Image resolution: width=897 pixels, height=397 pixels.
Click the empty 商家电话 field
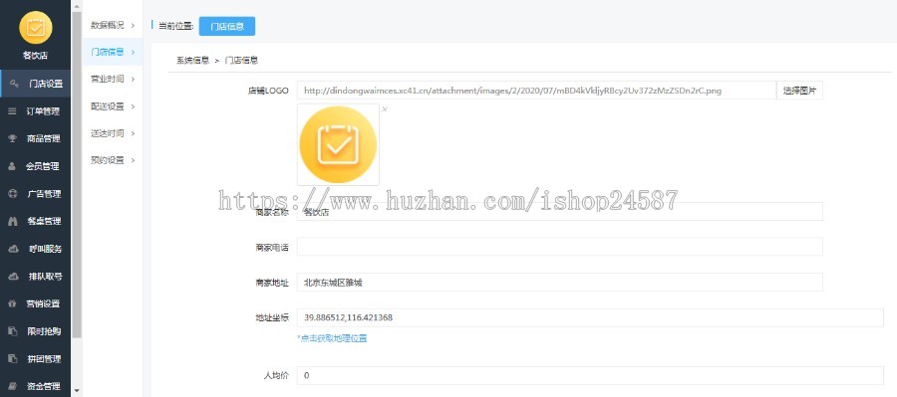click(x=559, y=247)
